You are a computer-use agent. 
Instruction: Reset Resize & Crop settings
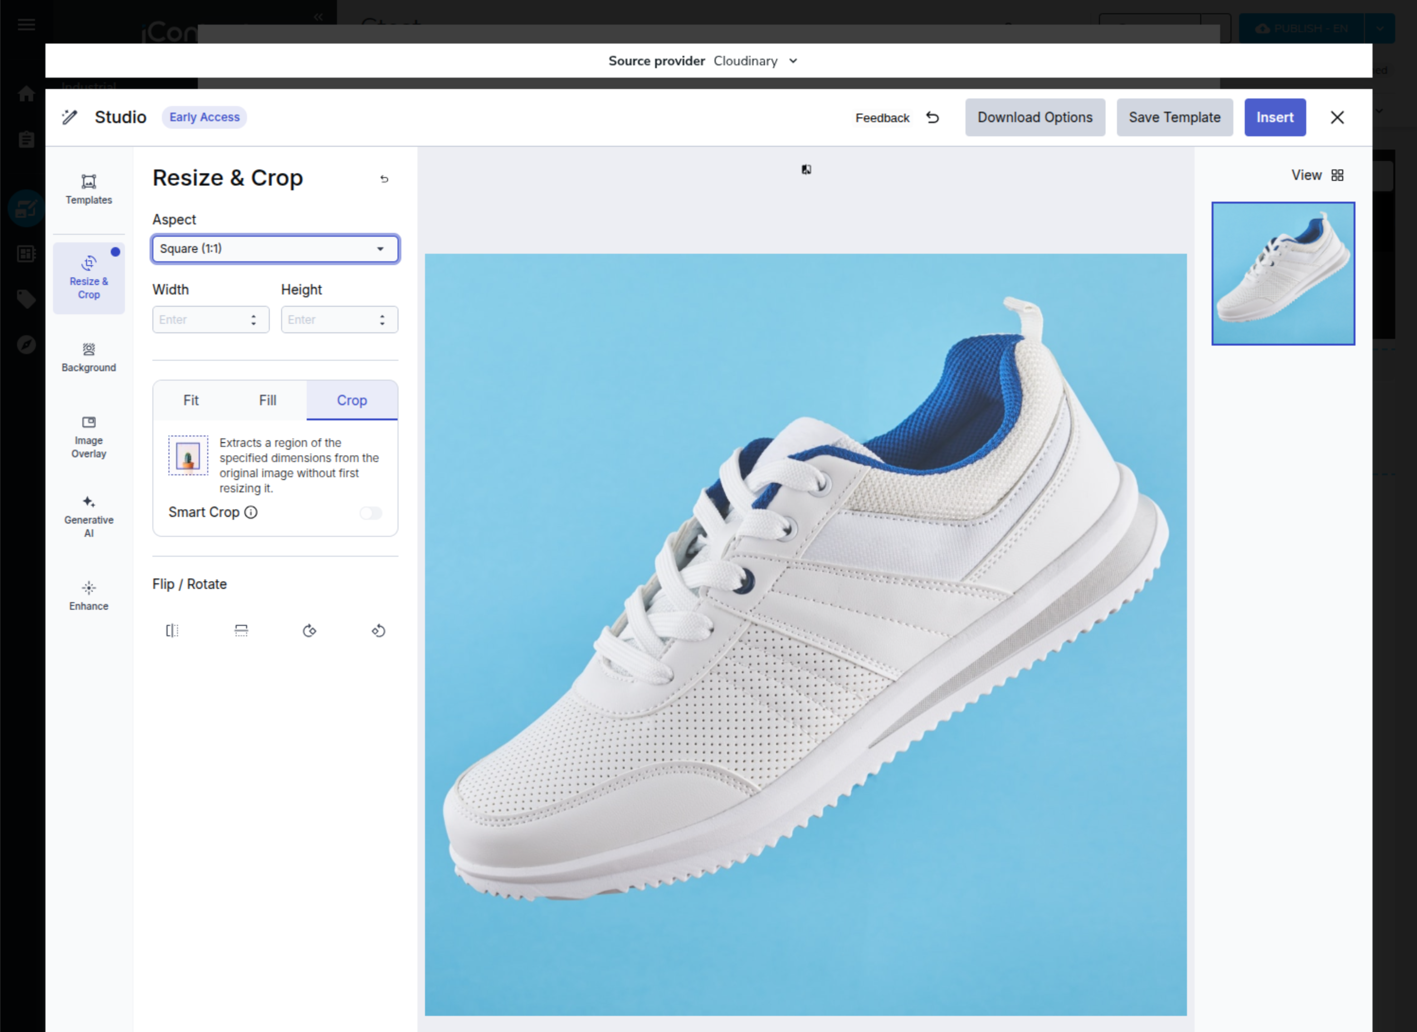384,179
